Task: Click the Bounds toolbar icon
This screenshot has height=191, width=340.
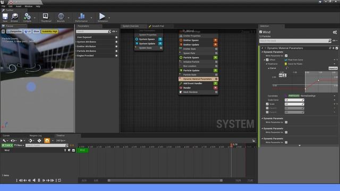Action: (x=61, y=16)
